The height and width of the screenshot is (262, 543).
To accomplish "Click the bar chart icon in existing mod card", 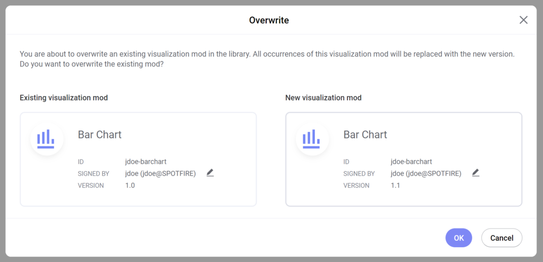I will tap(47, 138).
